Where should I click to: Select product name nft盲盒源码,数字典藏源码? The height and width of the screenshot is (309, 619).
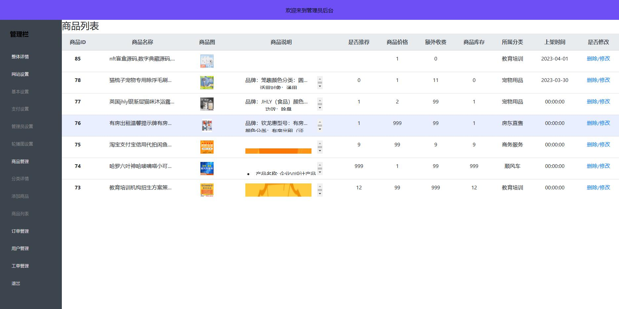[x=142, y=59]
